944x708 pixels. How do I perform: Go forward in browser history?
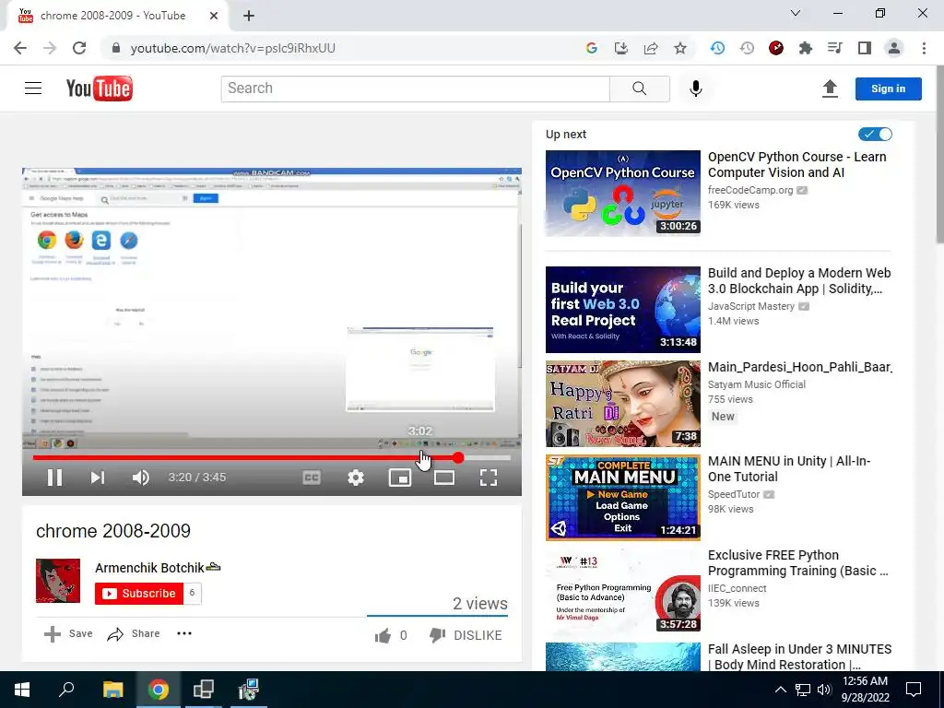[50, 48]
